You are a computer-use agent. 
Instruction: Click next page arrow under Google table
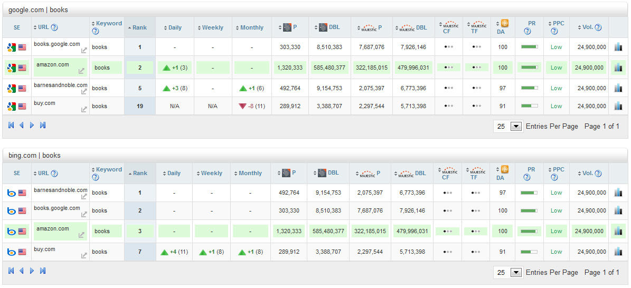pos(32,126)
